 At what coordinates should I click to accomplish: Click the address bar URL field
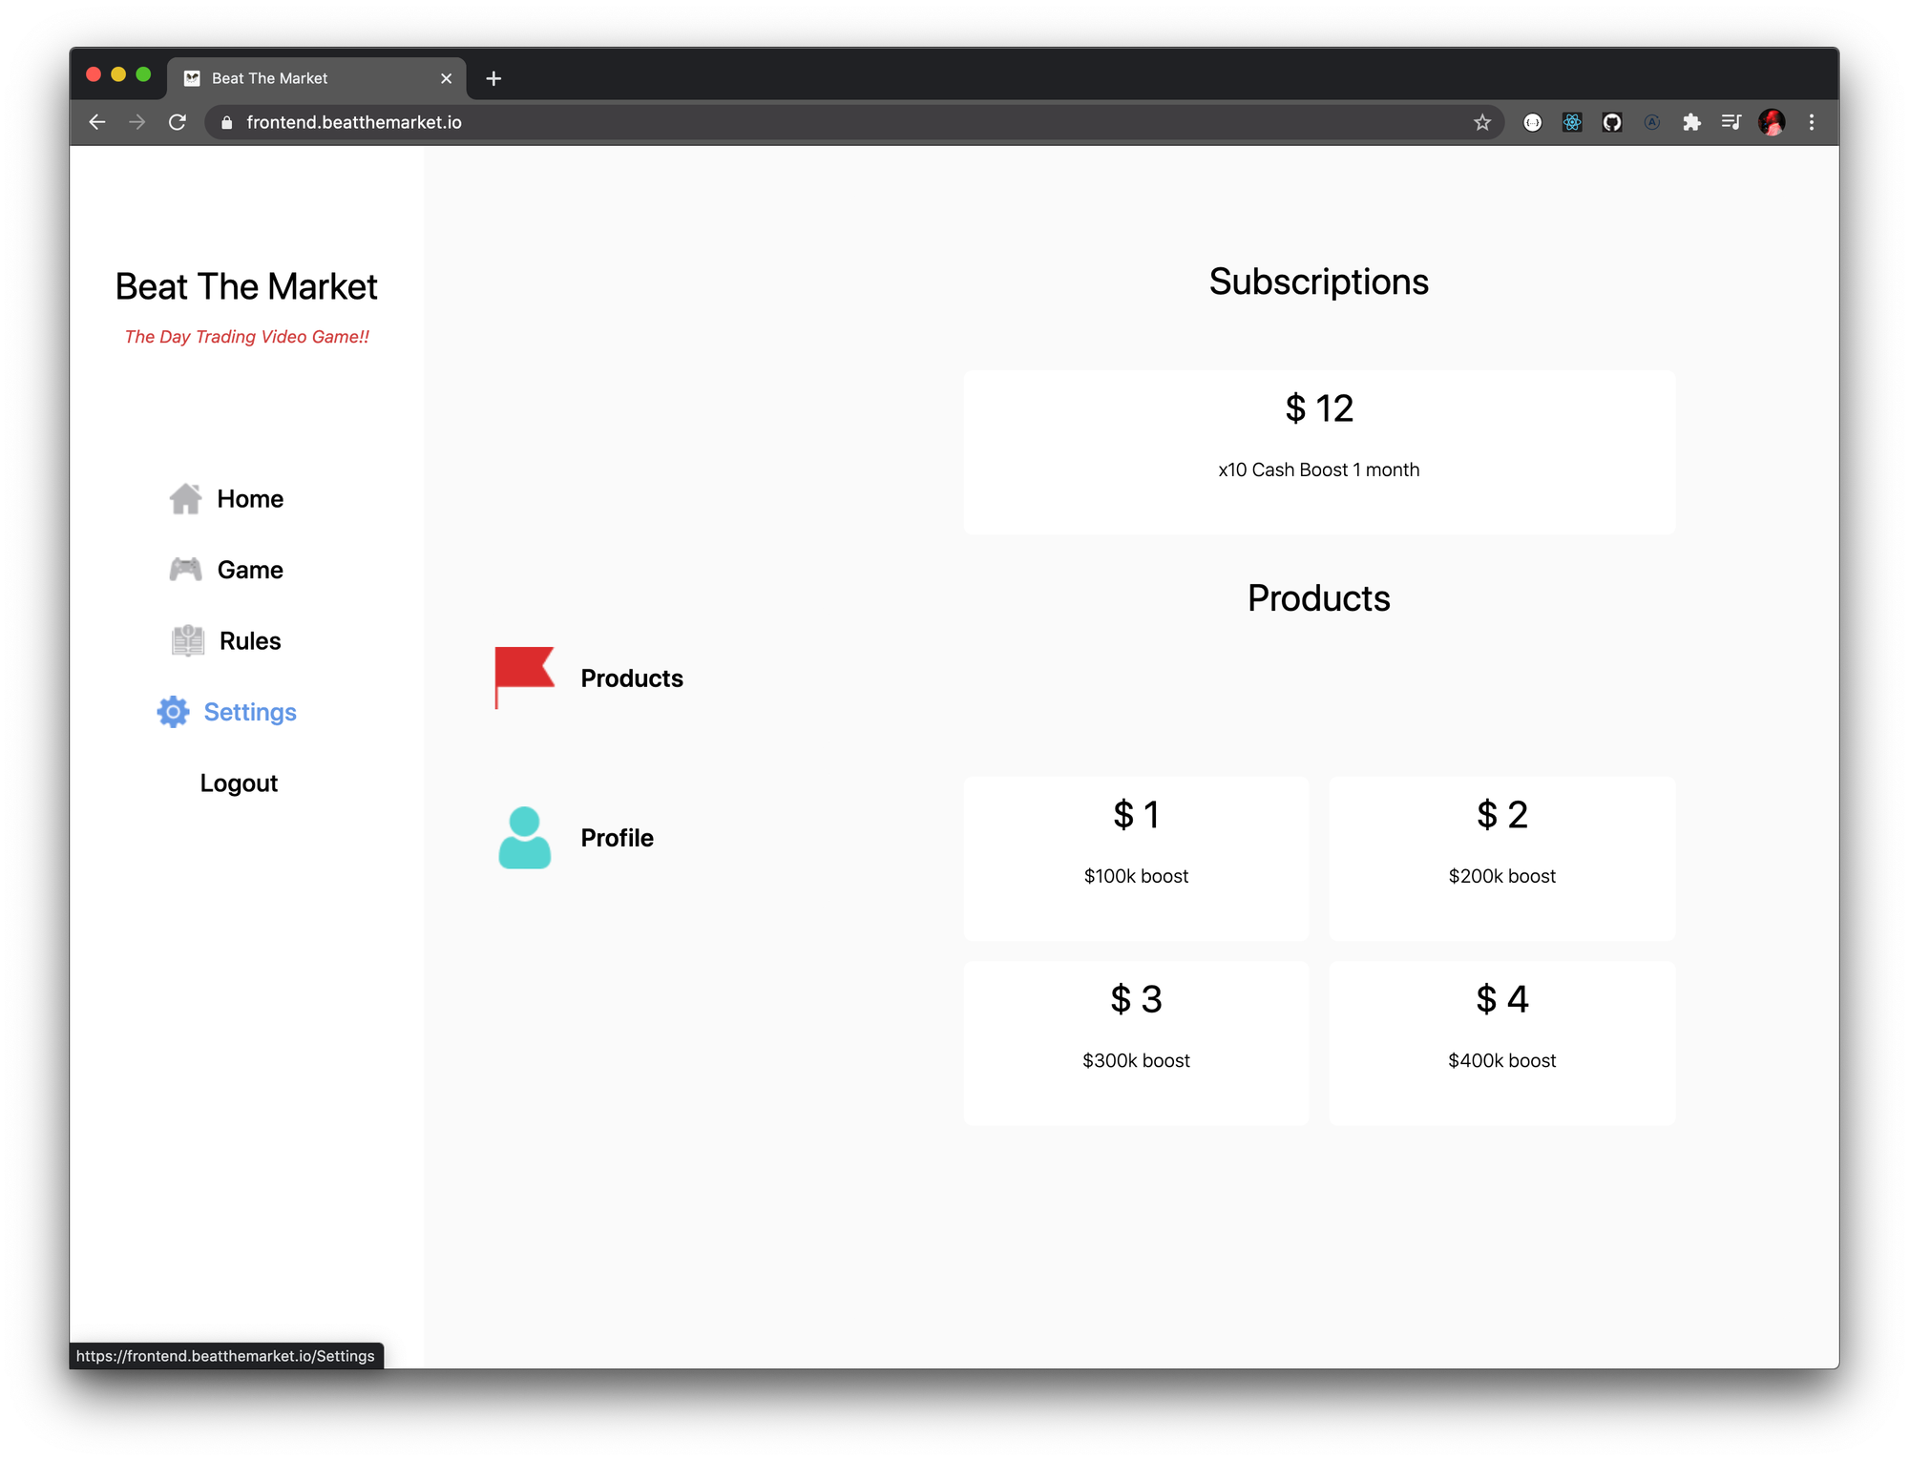click(764, 122)
